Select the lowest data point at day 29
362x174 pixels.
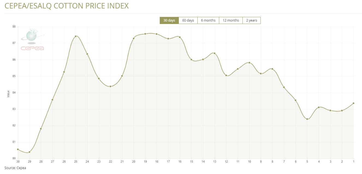pyautogui.click(x=29, y=152)
